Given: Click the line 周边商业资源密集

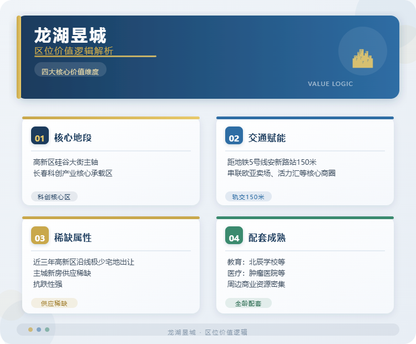Looking at the screenshot, I should tap(256, 284).
